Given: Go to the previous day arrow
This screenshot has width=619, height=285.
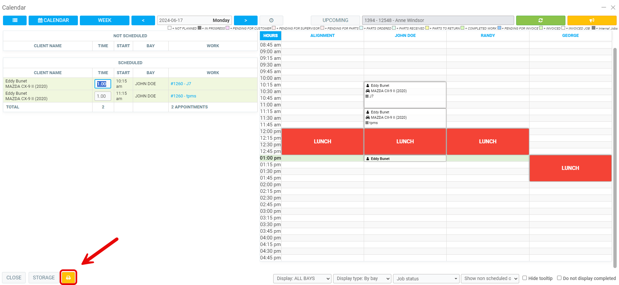Looking at the screenshot, I should pyautogui.click(x=143, y=20).
